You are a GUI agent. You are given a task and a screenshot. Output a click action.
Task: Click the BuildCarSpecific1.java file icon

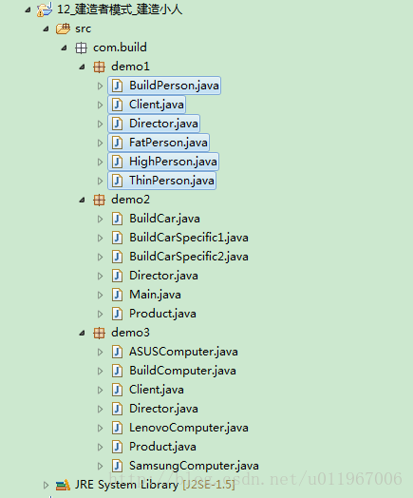pyautogui.click(x=118, y=238)
